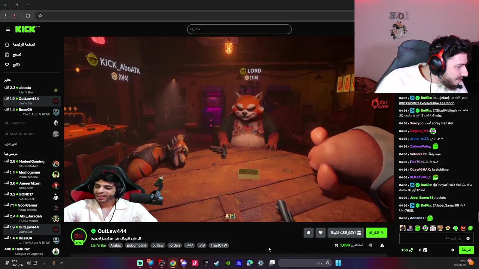Click the browser profile avatar icon
This screenshot has width=479, height=269.
pos(14,16)
